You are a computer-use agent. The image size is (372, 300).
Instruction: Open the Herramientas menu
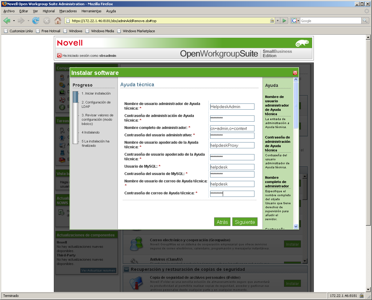coord(91,11)
